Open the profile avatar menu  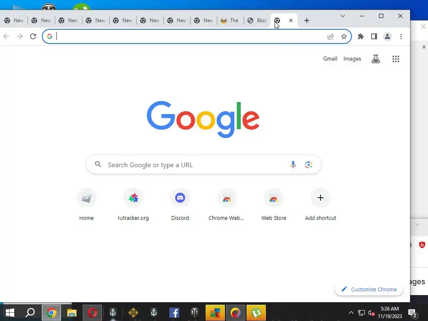[387, 36]
